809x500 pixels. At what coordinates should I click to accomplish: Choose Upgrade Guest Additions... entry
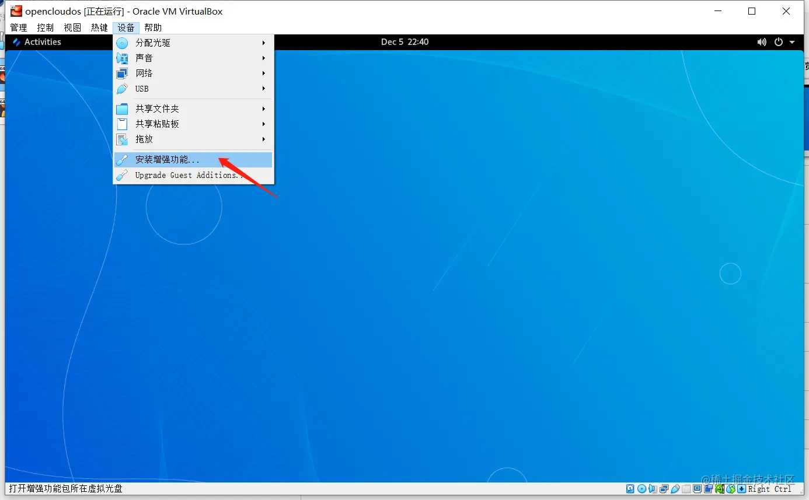pyautogui.click(x=193, y=175)
